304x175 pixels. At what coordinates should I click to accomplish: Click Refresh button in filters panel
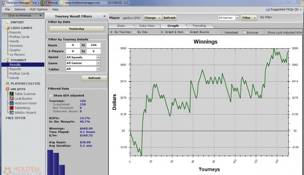[94, 78]
